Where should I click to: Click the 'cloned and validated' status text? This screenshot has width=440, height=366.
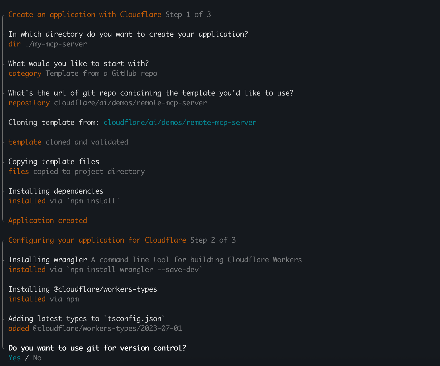coord(87,142)
